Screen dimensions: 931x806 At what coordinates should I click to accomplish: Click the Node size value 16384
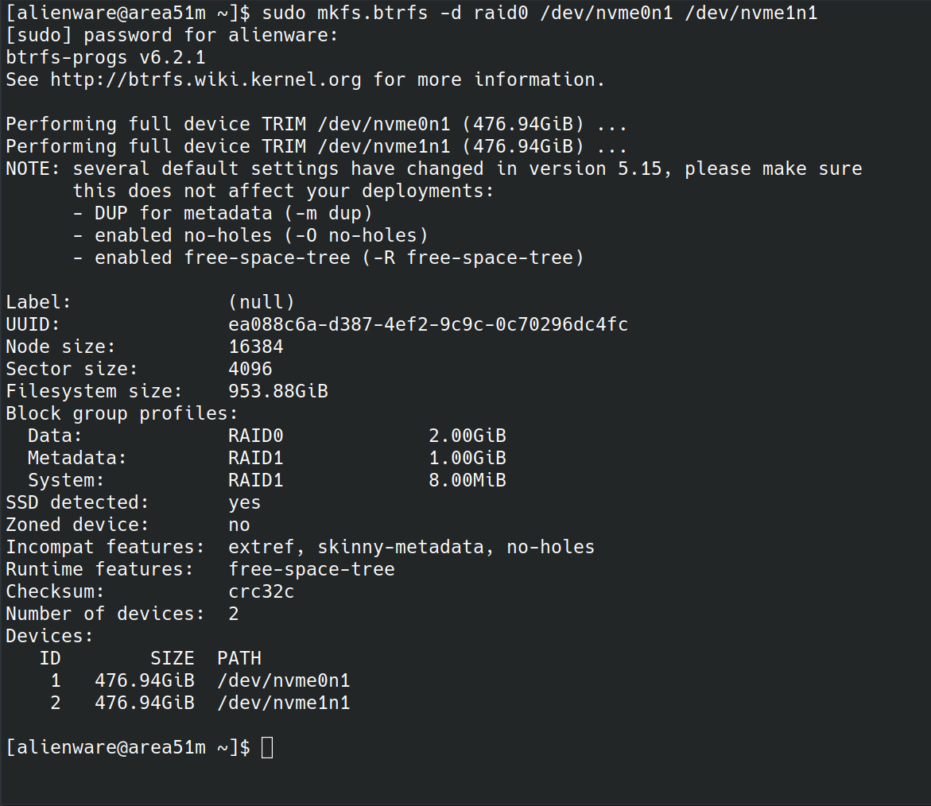(x=256, y=347)
